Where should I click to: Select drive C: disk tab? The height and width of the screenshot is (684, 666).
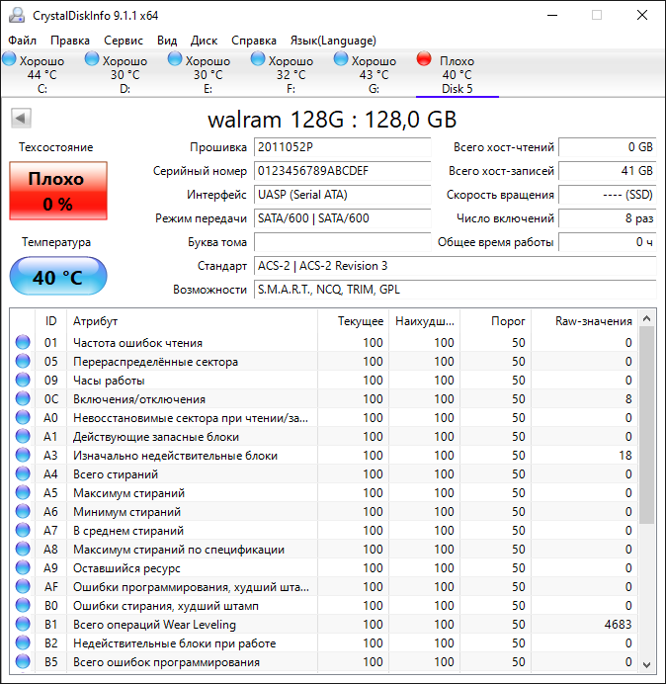click(x=42, y=74)
